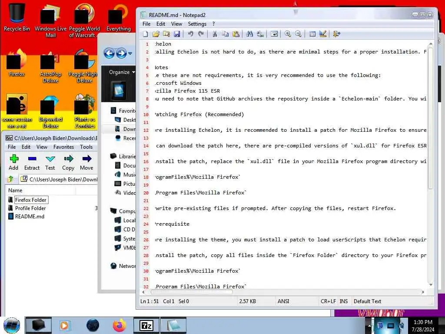Image resolution: width=445 pixels, height=334 pixels.
Task: Click Windows Start orb button
Action: click(12, 325)
